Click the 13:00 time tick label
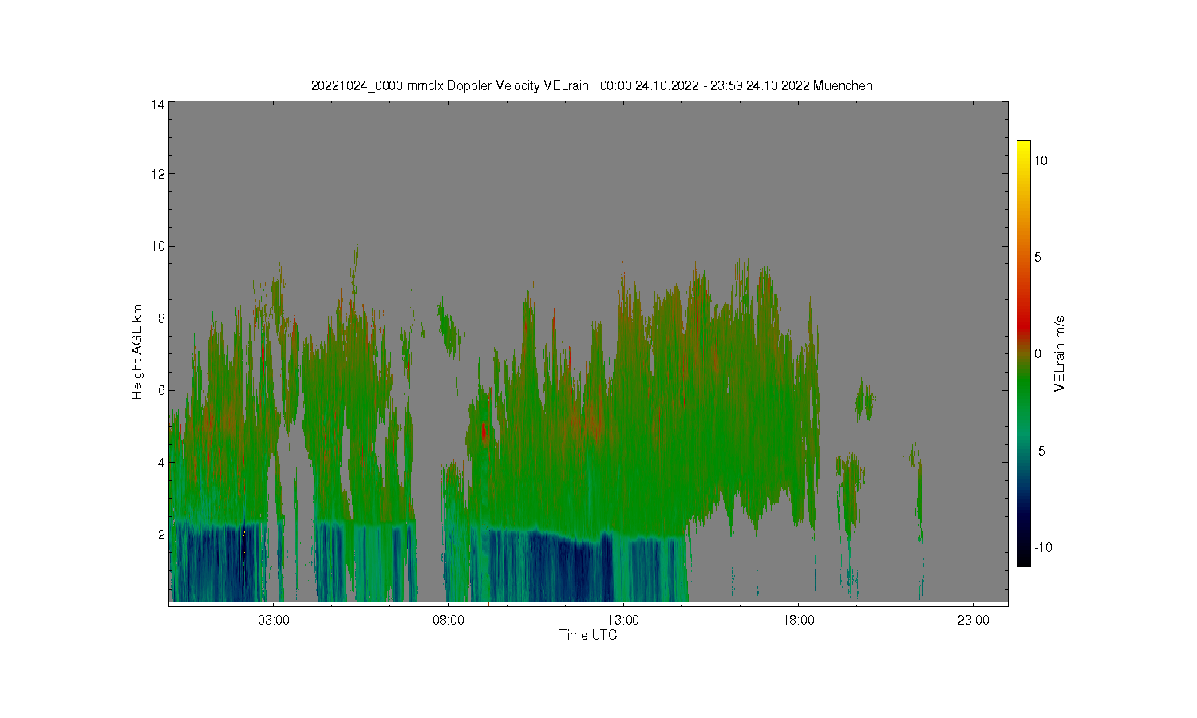1197x718 pixels. pyautogui.click(x=623, y=620)
